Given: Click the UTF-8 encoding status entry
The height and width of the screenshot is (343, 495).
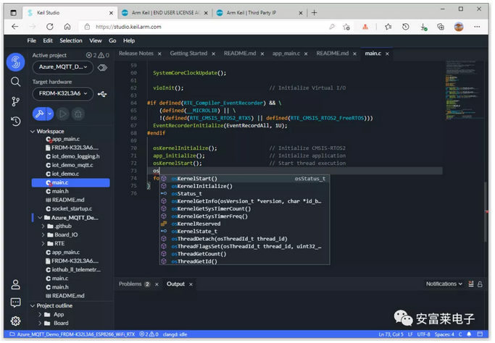Looking at the screenshot, I should pyautogui.click(x=423, y=334).
